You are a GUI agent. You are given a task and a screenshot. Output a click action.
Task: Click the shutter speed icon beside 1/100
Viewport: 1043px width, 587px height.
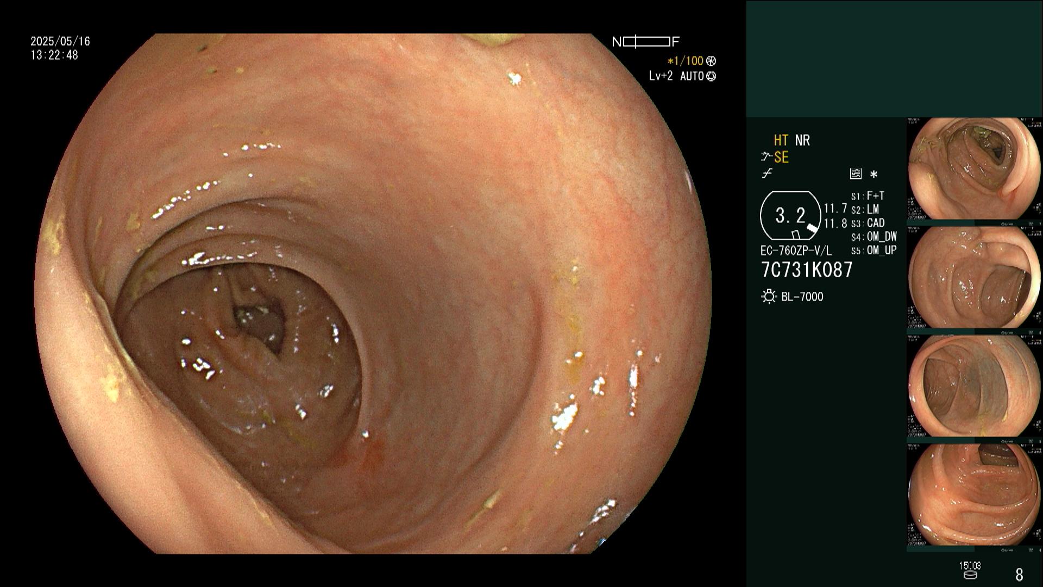click(711, 61)
